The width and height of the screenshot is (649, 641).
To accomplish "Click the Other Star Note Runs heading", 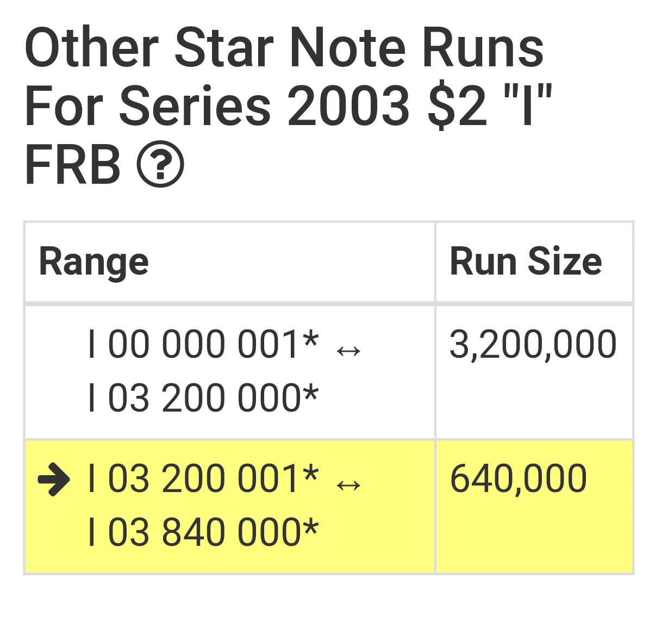I will [284, 47].
